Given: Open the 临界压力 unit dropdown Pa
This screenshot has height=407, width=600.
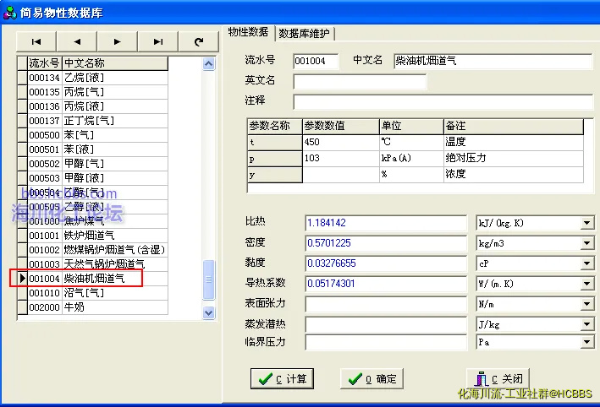Looking at the screenshot, I should pyautogui.click(x=587, y=342).
